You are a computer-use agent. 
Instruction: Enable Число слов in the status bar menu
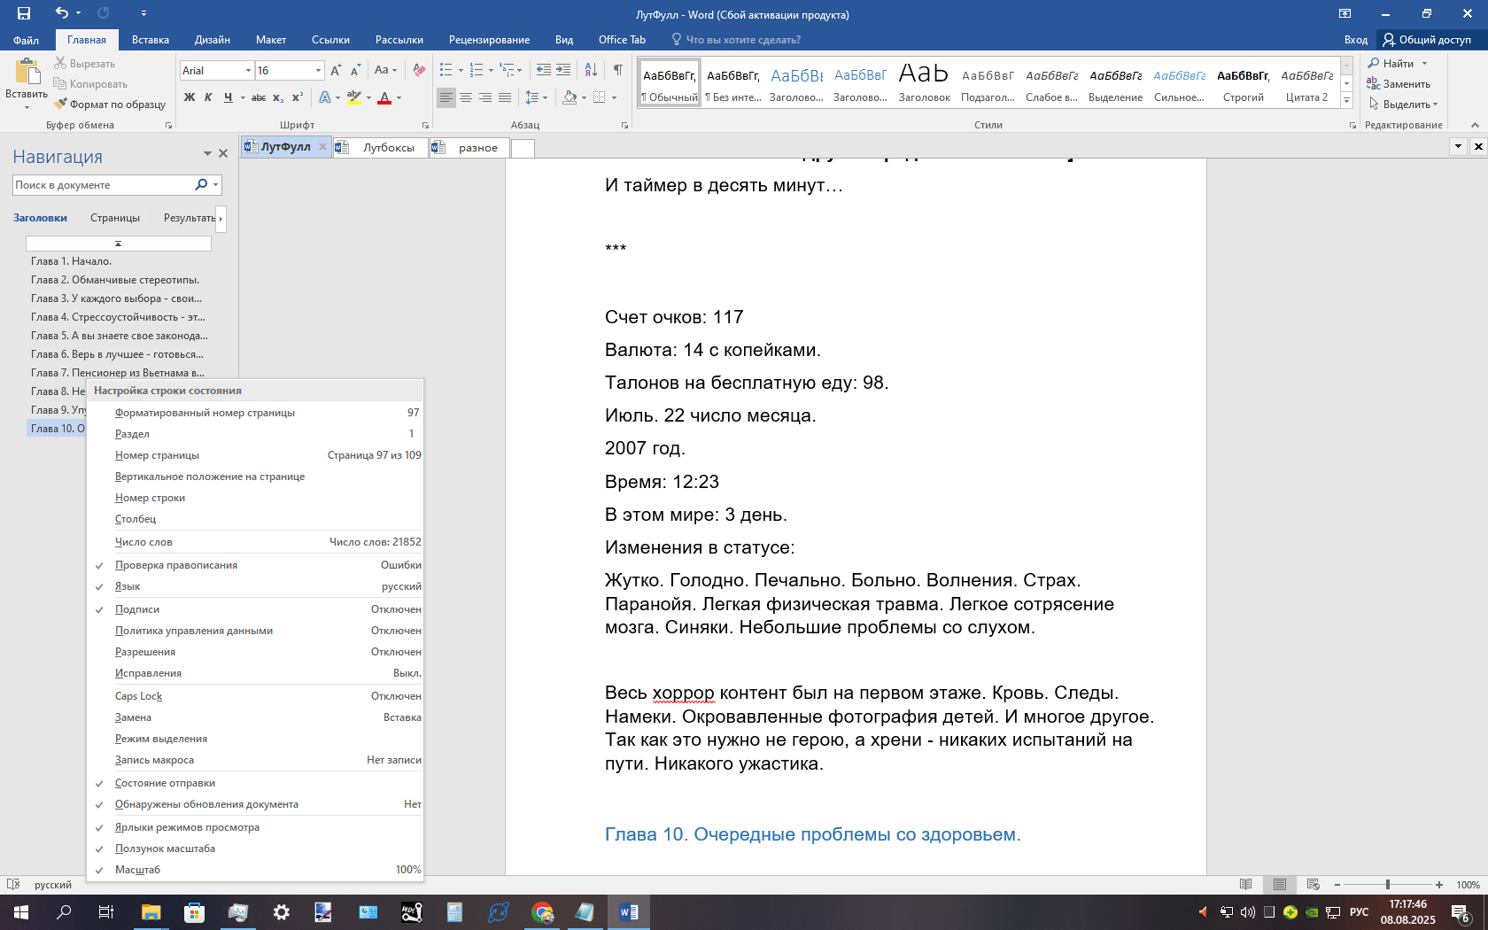click(x=143, y=542)
